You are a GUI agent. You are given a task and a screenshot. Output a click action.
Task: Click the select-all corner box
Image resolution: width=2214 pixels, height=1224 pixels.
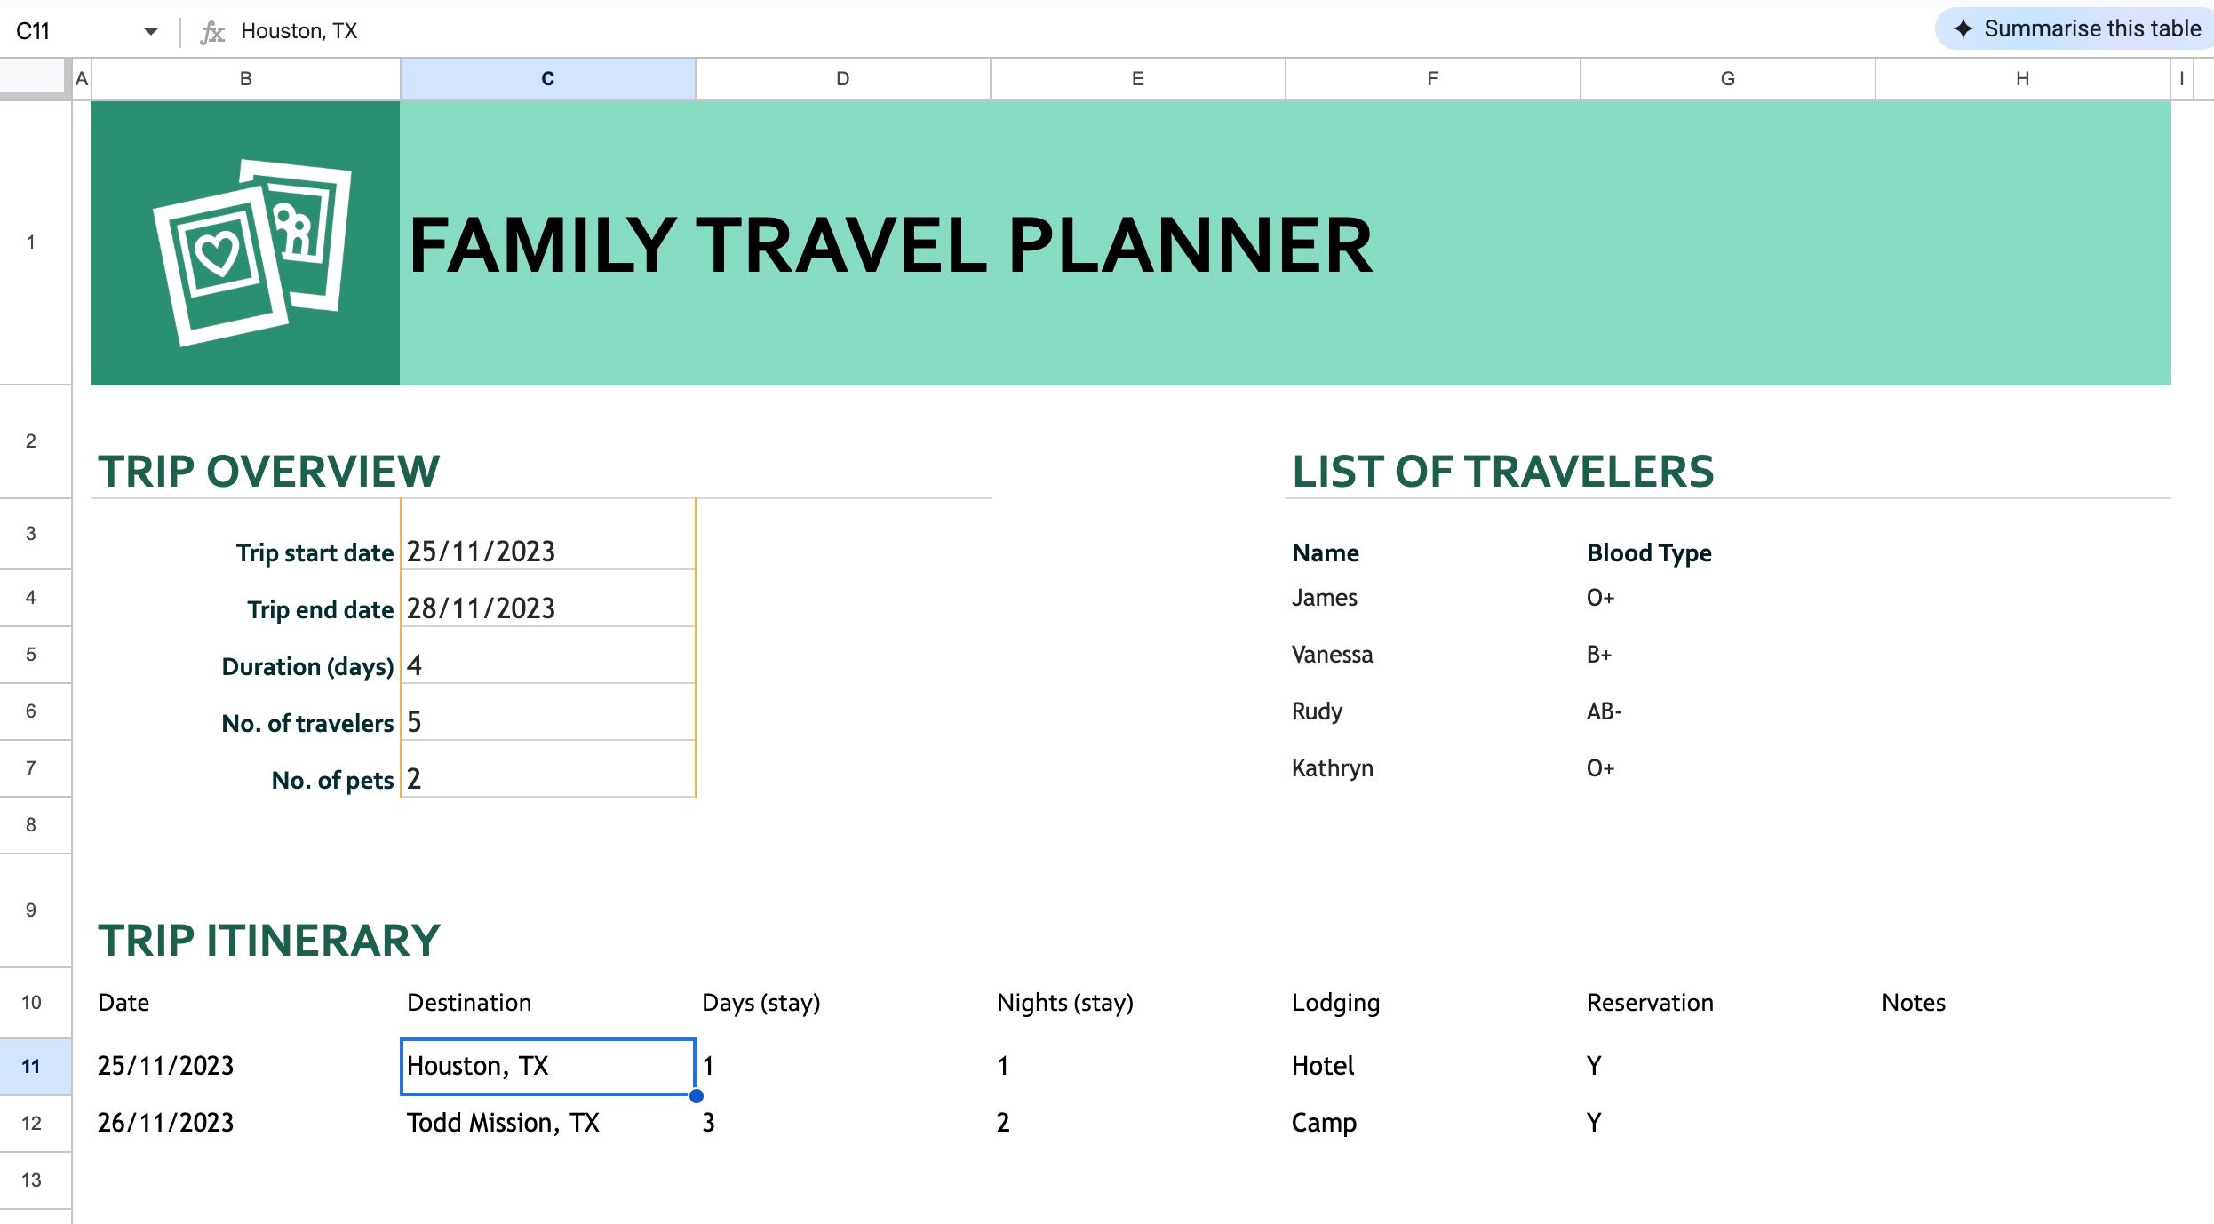pos(34,77)
